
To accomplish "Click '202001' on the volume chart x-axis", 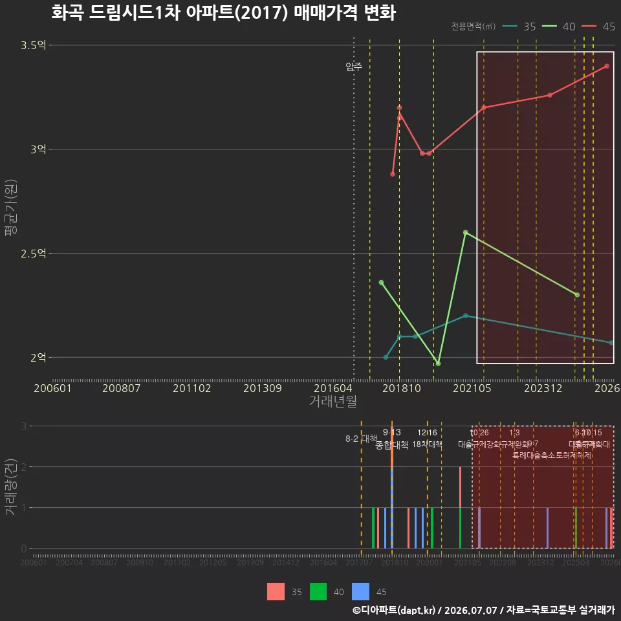I will tap(430, 562).
